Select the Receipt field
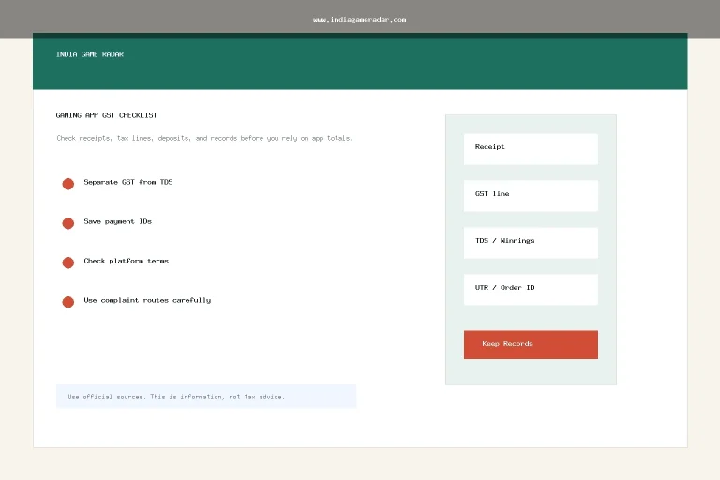 (531, 149)
